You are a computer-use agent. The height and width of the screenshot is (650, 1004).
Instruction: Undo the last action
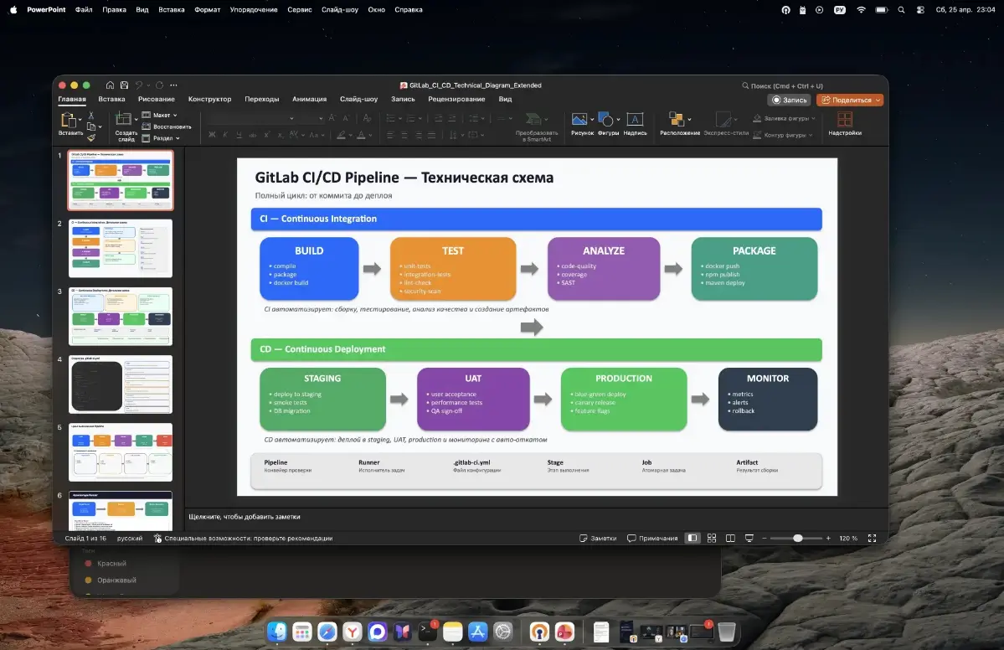[138, 85]
